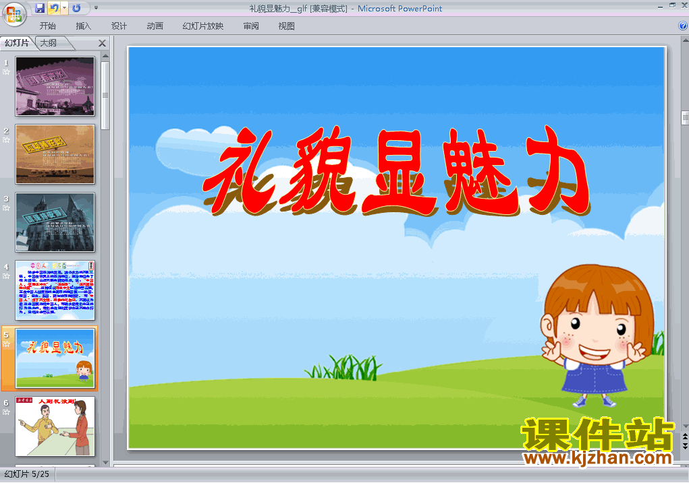Click the grass tuft graphic on slide
Image resolution: width=689 pixels, height=483 pixels.
(343, 366)
